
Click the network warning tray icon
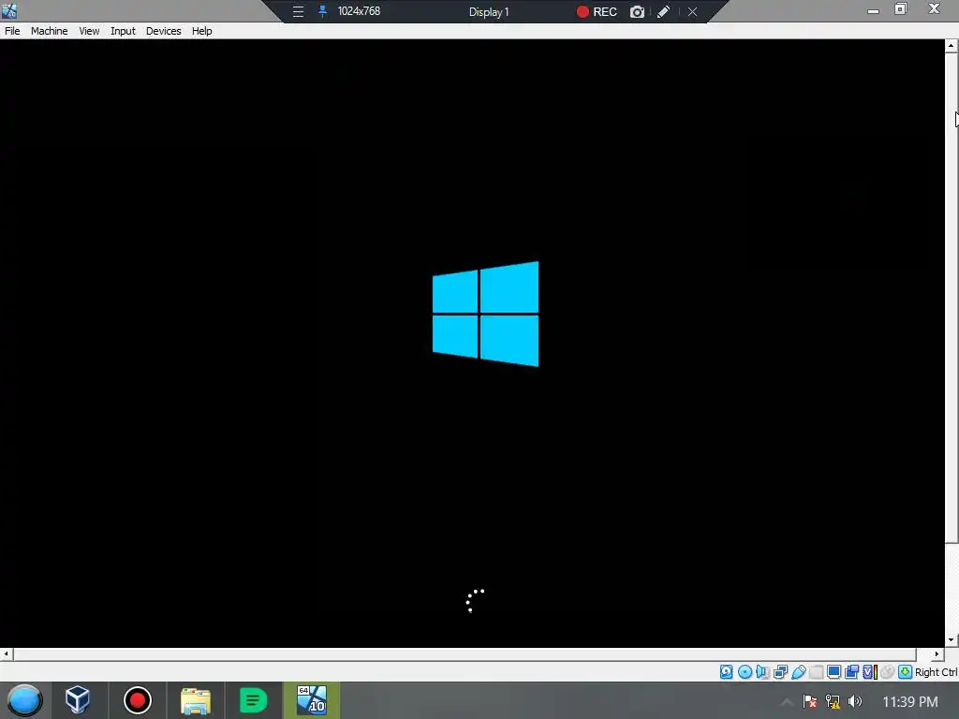pyautogui.click(x=833, y=701)
